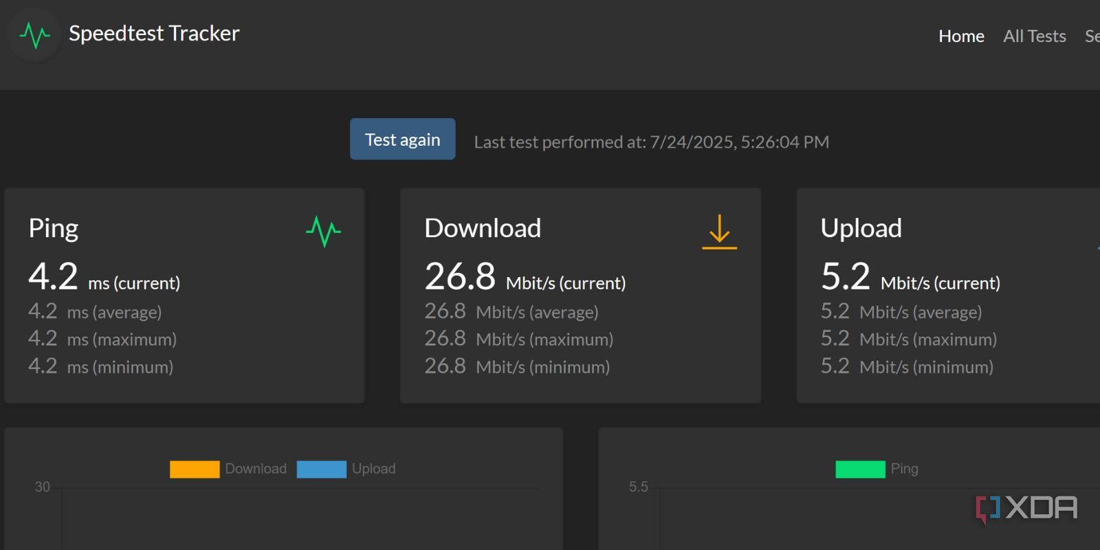Viewport: 1100px width, 550px height.
Task: Click the Ping card heading
Action: pos(54,228)
